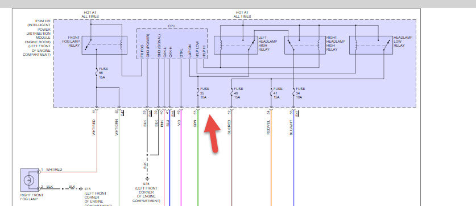This screenshot has width=476, height=206.
Task: Click 'HOT AT ALL TIMES' above headlamp relays
Action: tap(243, 14)
